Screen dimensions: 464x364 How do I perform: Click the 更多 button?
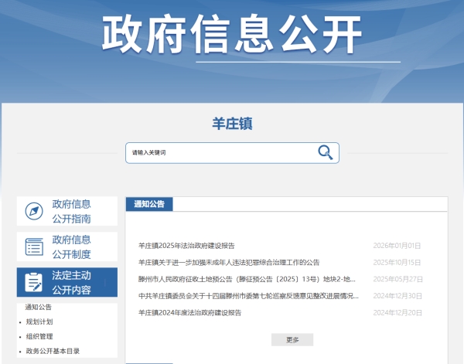coord(292,339)
